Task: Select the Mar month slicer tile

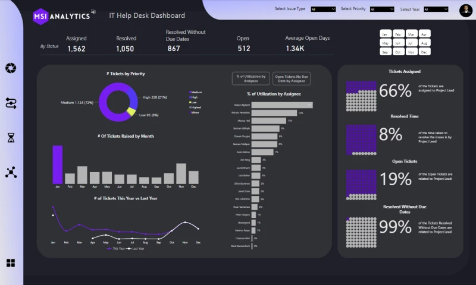Action: 411,34
